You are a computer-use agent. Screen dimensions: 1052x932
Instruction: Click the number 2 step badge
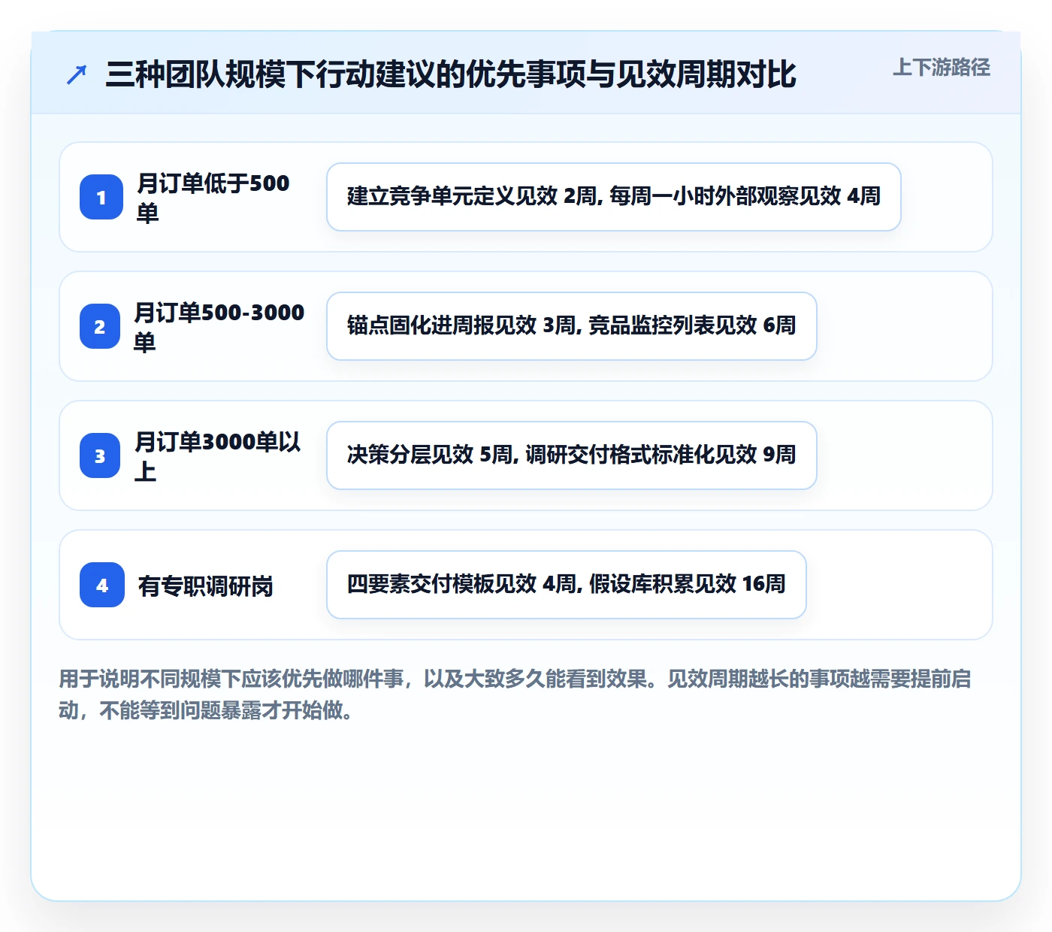click(100, 326)
